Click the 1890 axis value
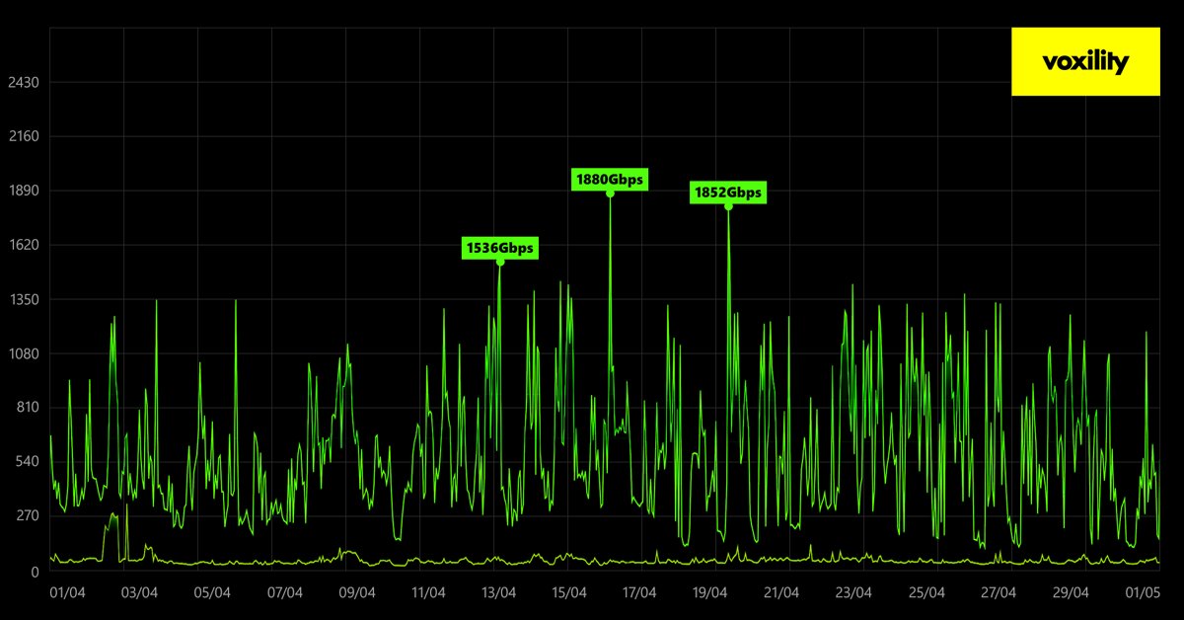This screenshot has height=620, width=1184. click(22, 191)
